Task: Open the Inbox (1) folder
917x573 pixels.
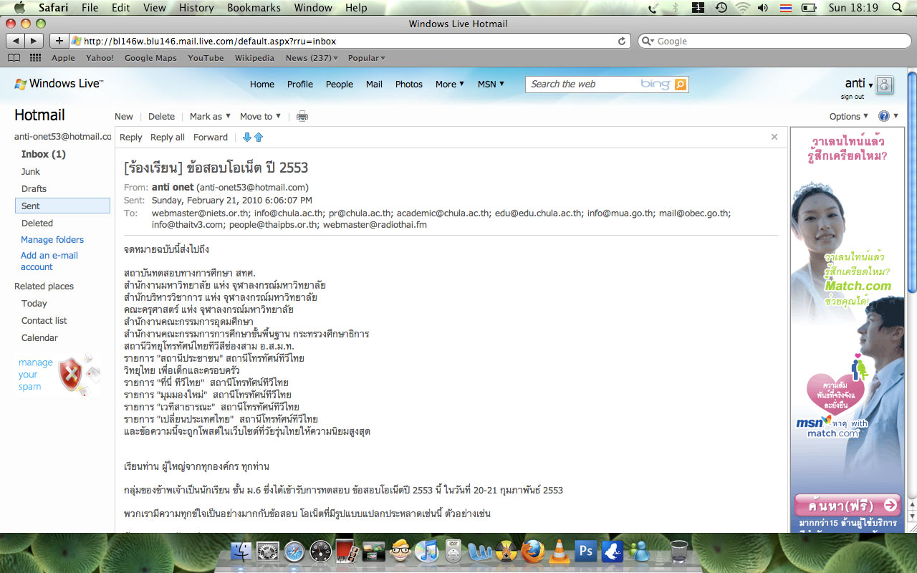Action: [44, 154]
